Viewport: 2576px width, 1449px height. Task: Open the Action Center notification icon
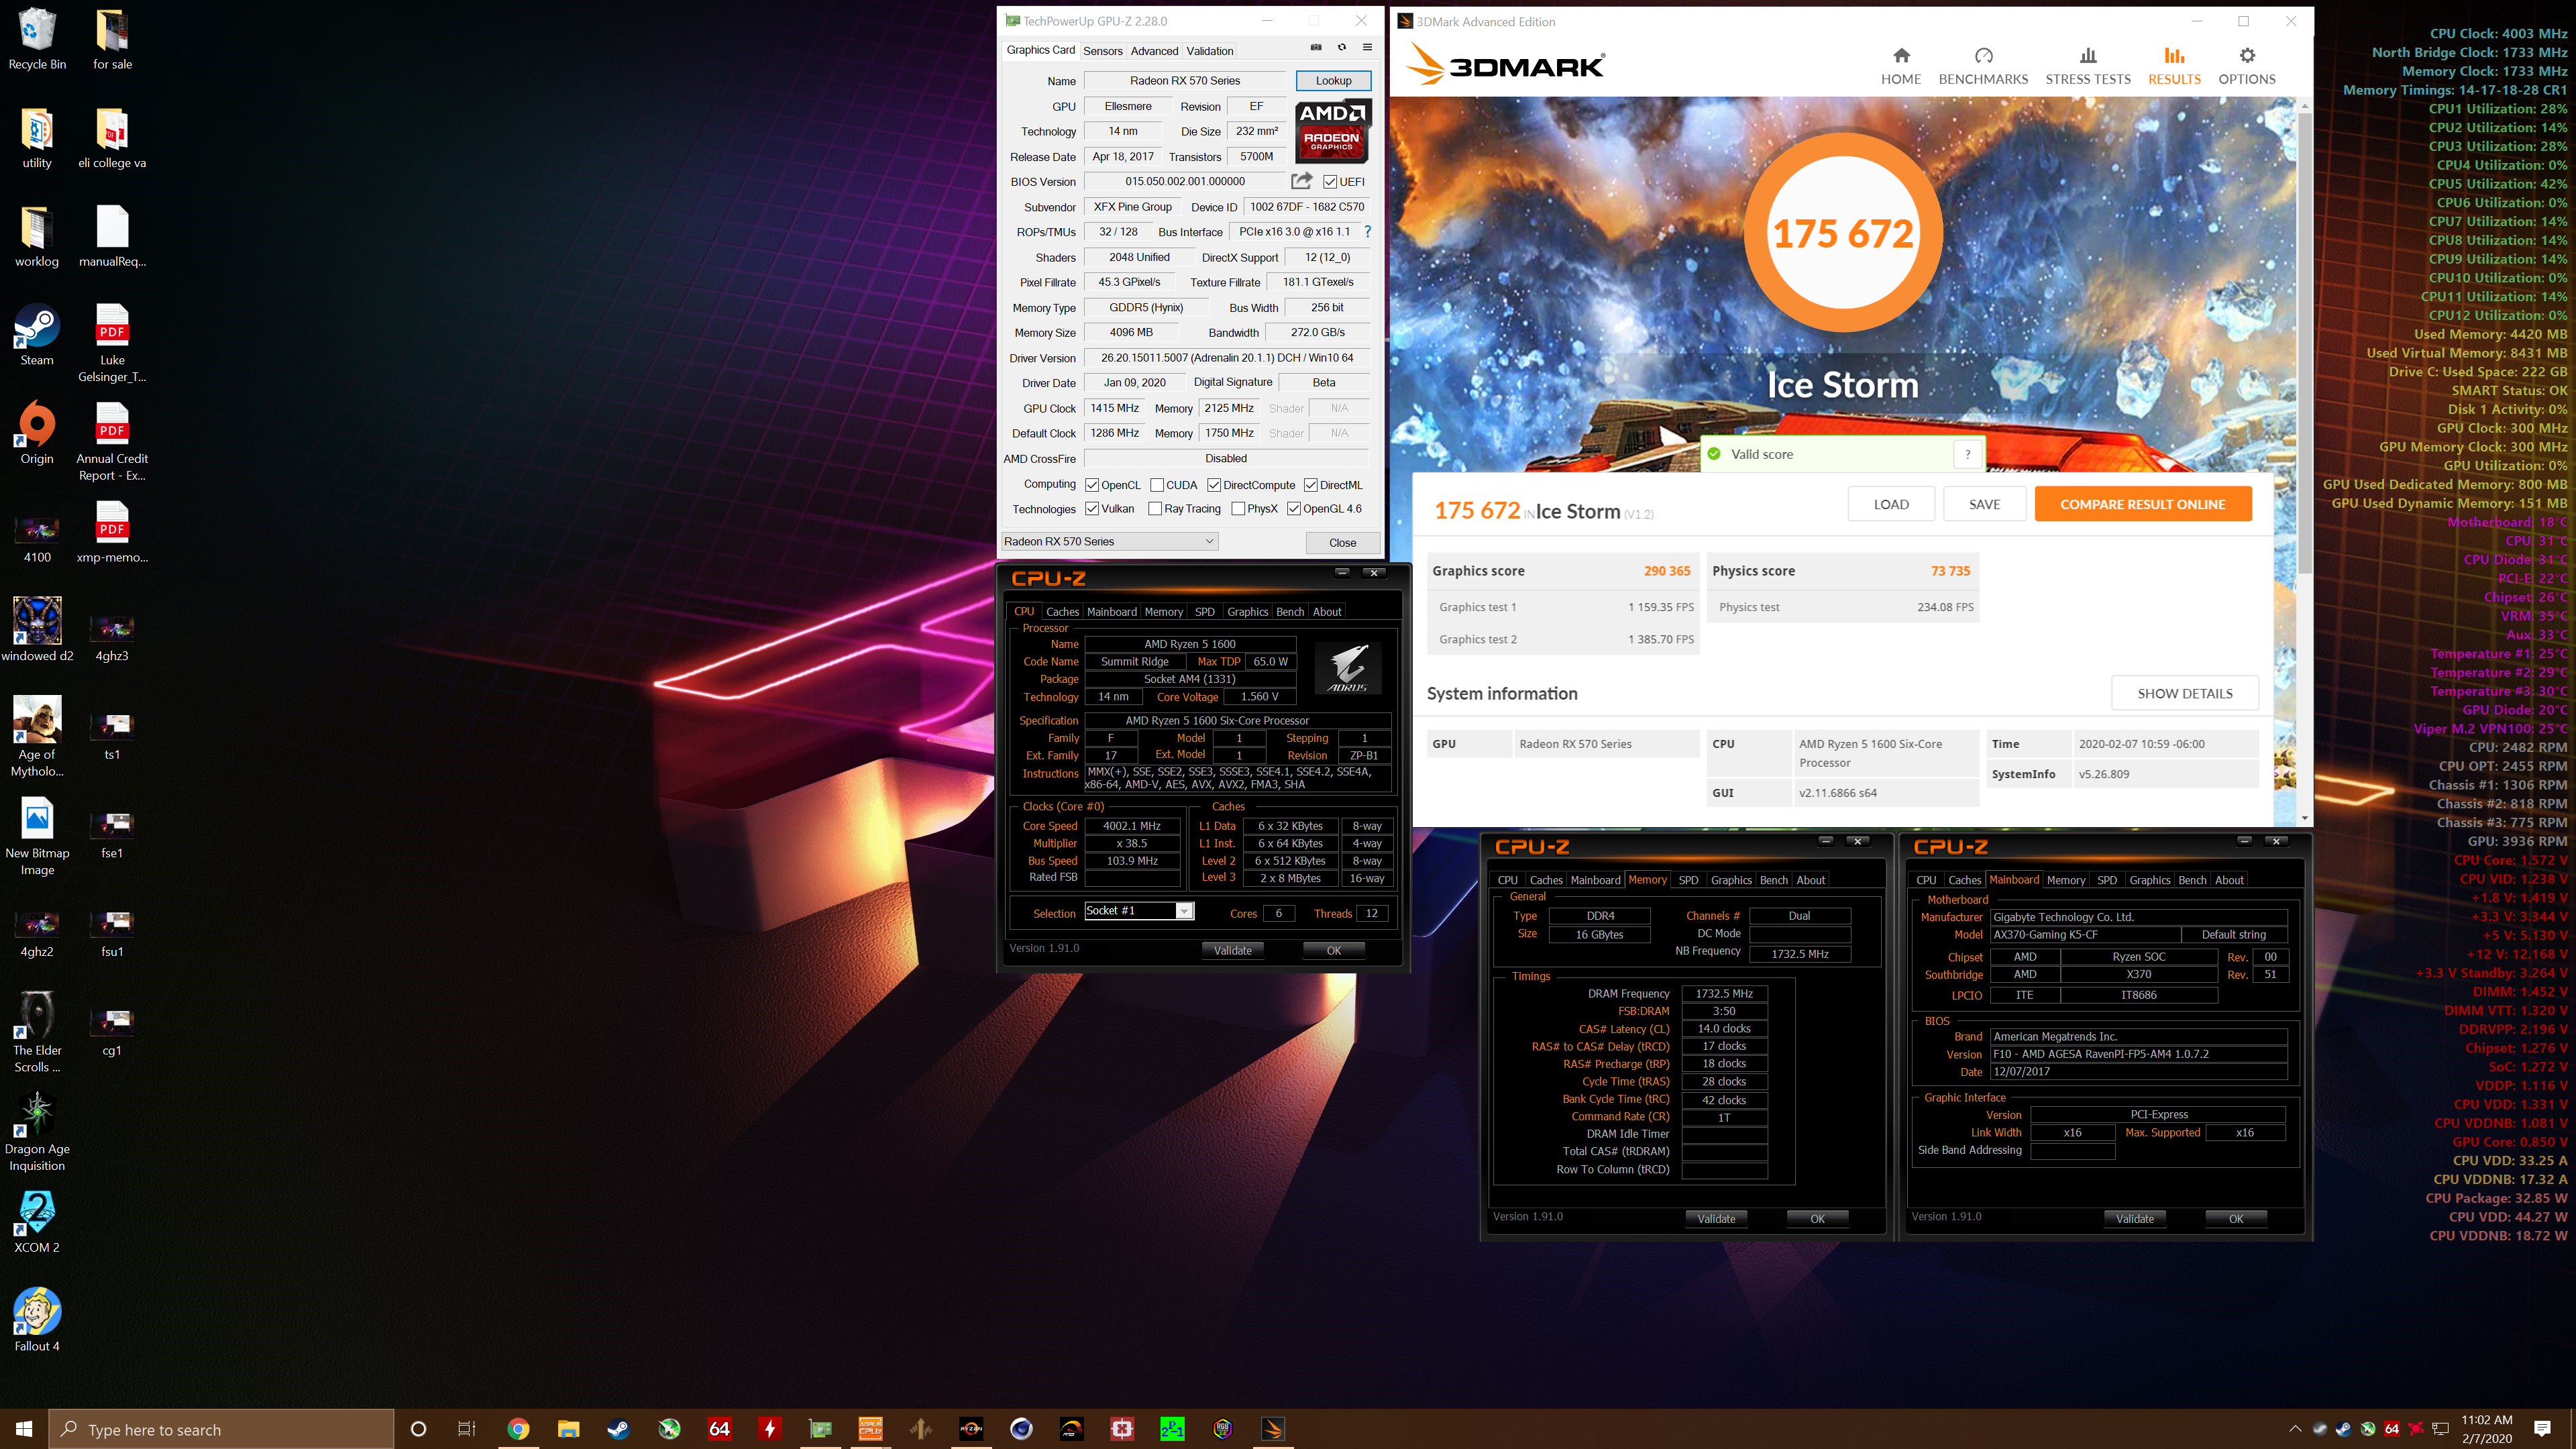click(x=2543, y=1429)
